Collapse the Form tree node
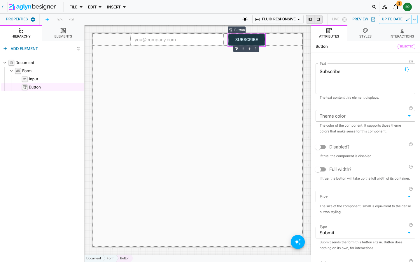The width and height of the screenshot is (420, 262). [x=11, y=71]
